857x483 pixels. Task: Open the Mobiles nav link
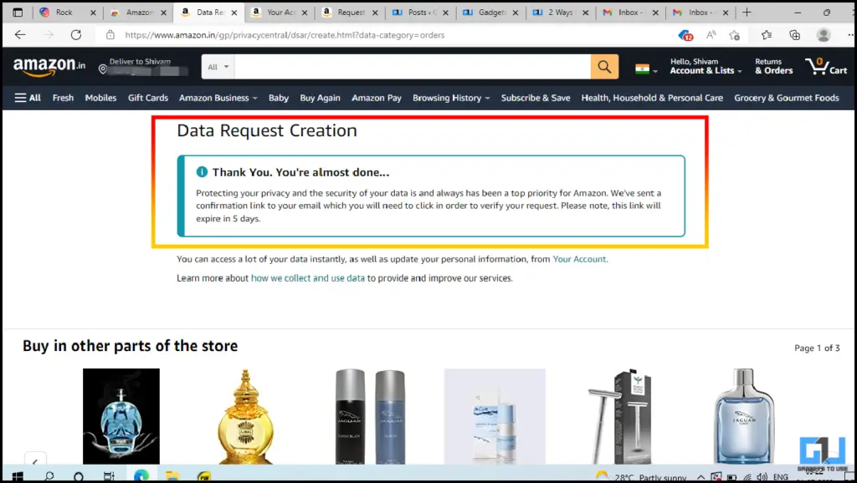[100, 98]
